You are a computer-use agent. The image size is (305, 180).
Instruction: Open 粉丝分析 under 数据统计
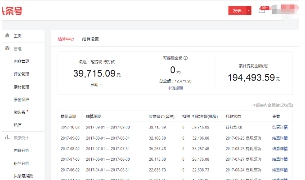tap(21, 163)
